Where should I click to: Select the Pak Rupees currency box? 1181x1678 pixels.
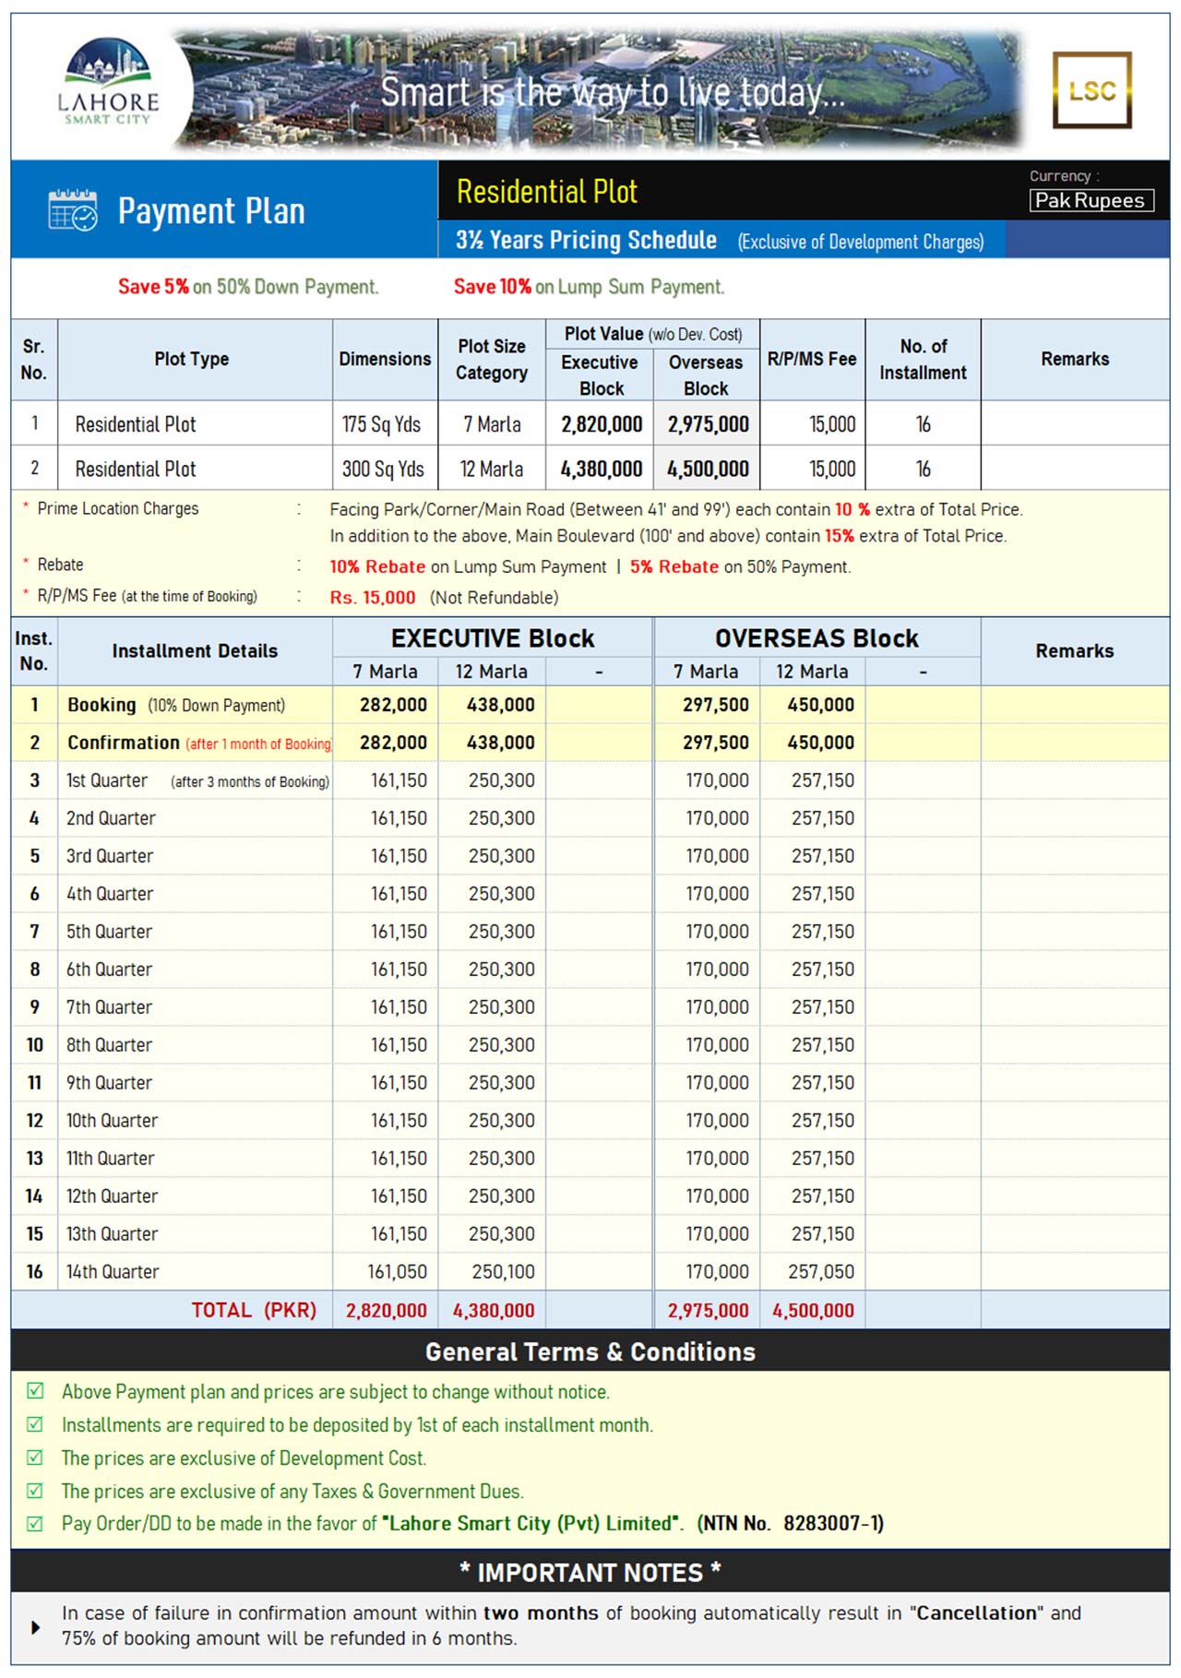click(1092, 200)
